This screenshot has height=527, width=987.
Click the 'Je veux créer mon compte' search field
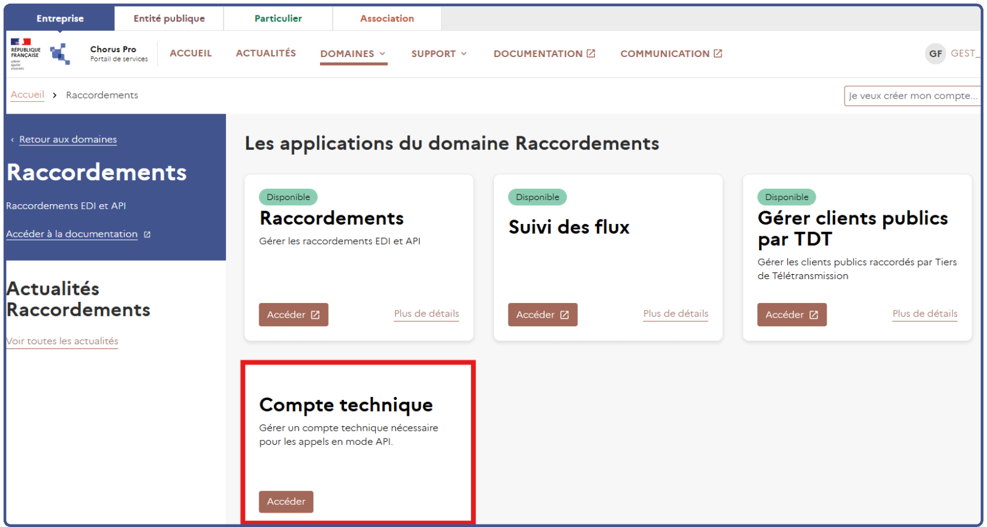click(911, 96)
